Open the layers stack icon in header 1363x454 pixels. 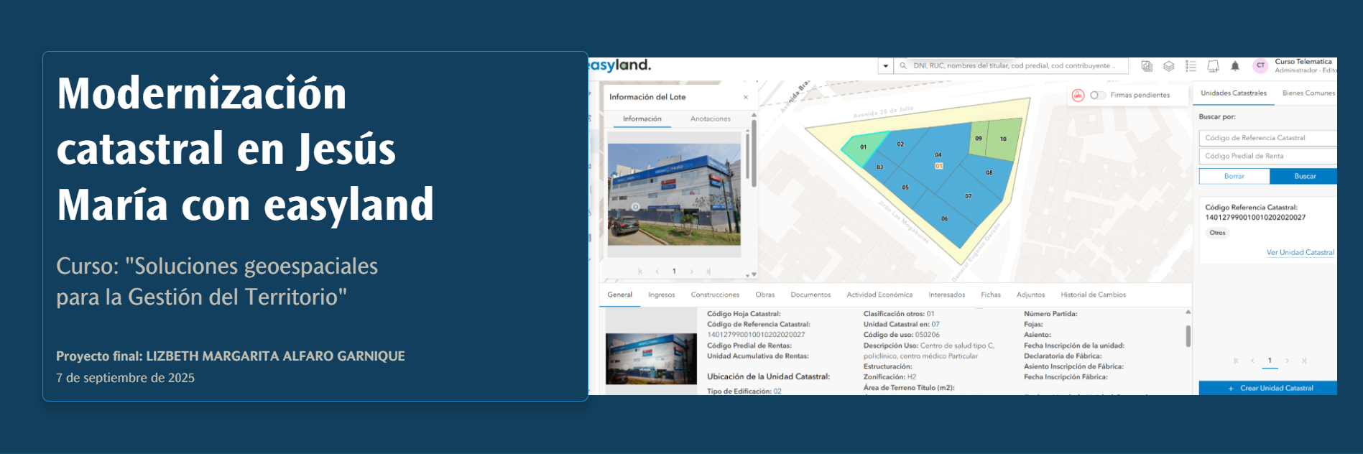(1169, 66)
